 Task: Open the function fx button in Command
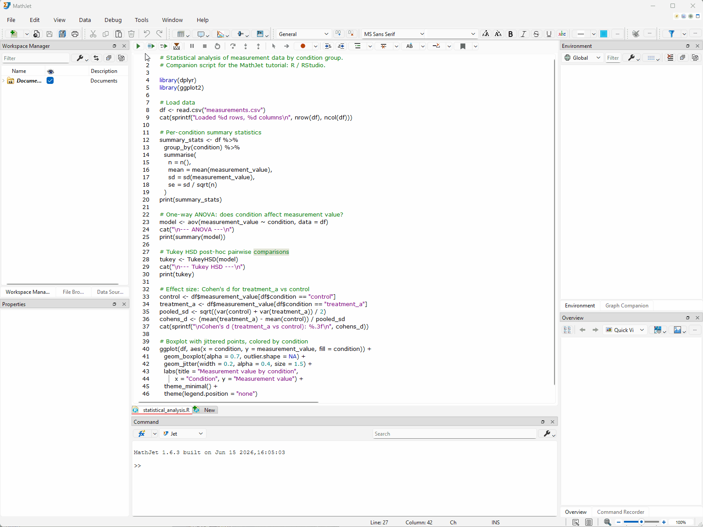click(141, 433)
